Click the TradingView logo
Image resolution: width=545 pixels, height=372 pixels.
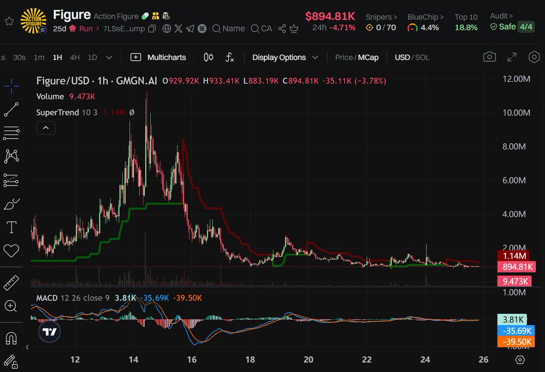tap(50, 332)
